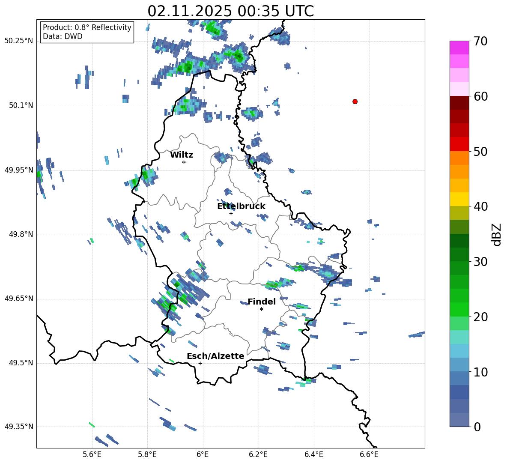
Task: Click the Data: DWD source text
Action: click(63, 36)
